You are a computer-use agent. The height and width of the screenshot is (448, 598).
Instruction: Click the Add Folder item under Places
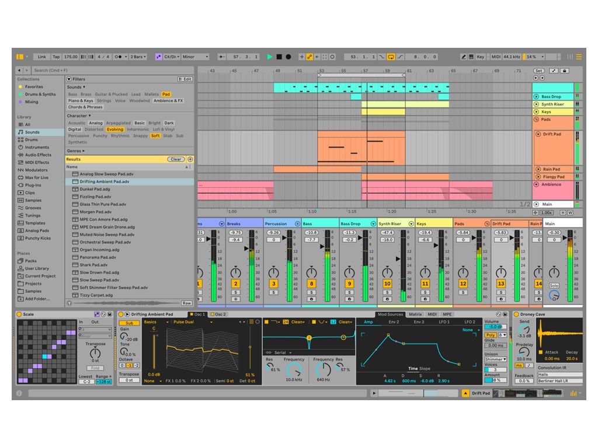coord(37,299)
